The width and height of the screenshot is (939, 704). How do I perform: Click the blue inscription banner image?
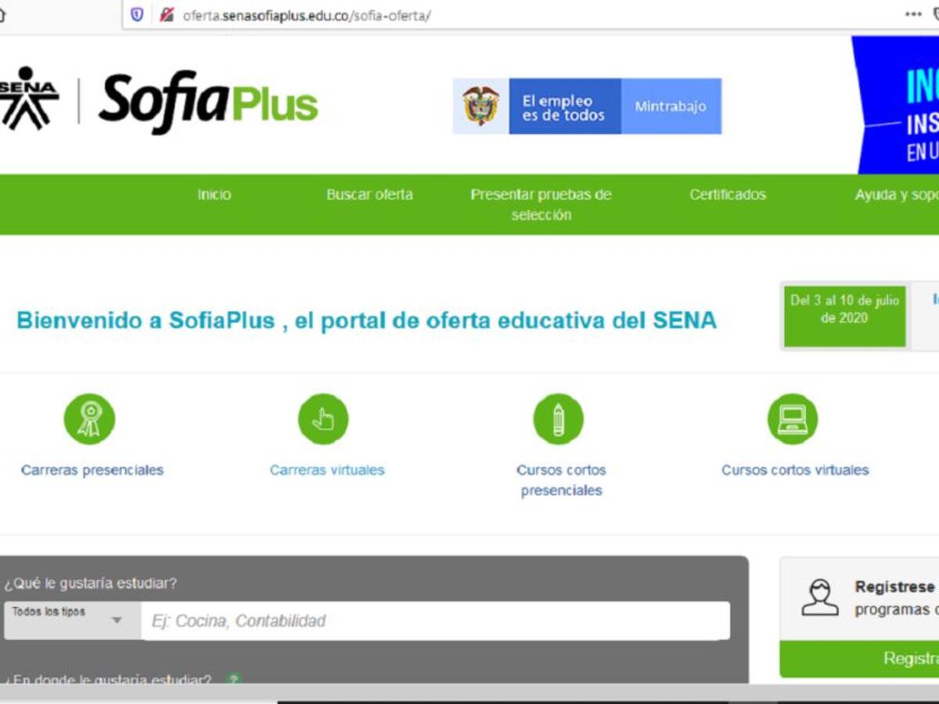click(x=895, y=105)
